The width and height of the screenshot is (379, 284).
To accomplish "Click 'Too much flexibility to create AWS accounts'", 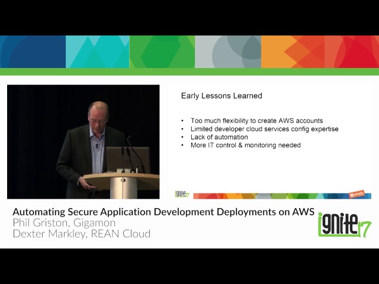I will 256,121.
